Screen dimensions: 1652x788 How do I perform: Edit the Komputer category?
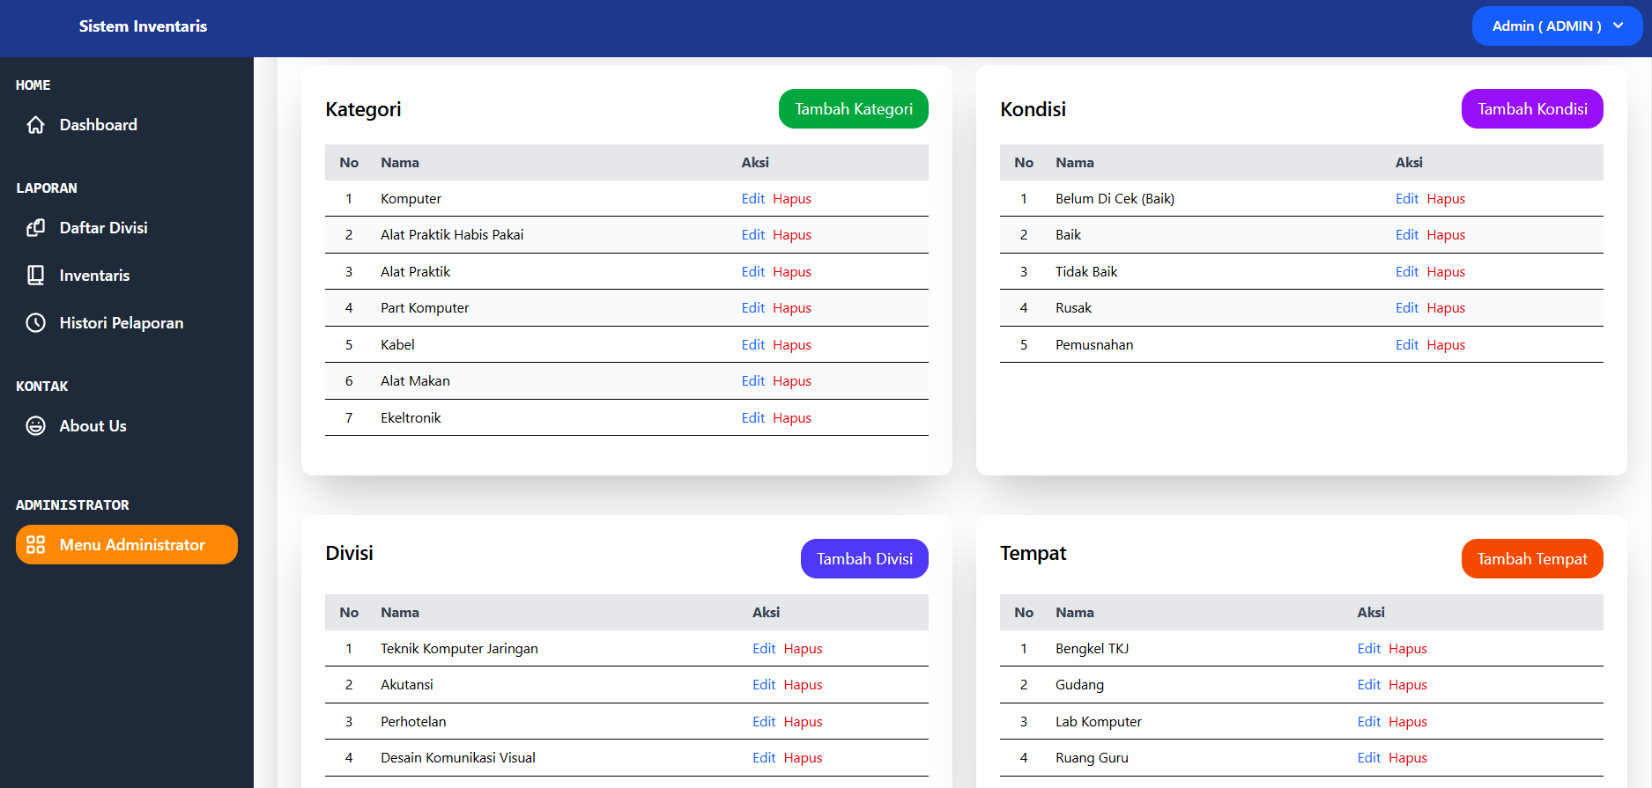[753, 199]
